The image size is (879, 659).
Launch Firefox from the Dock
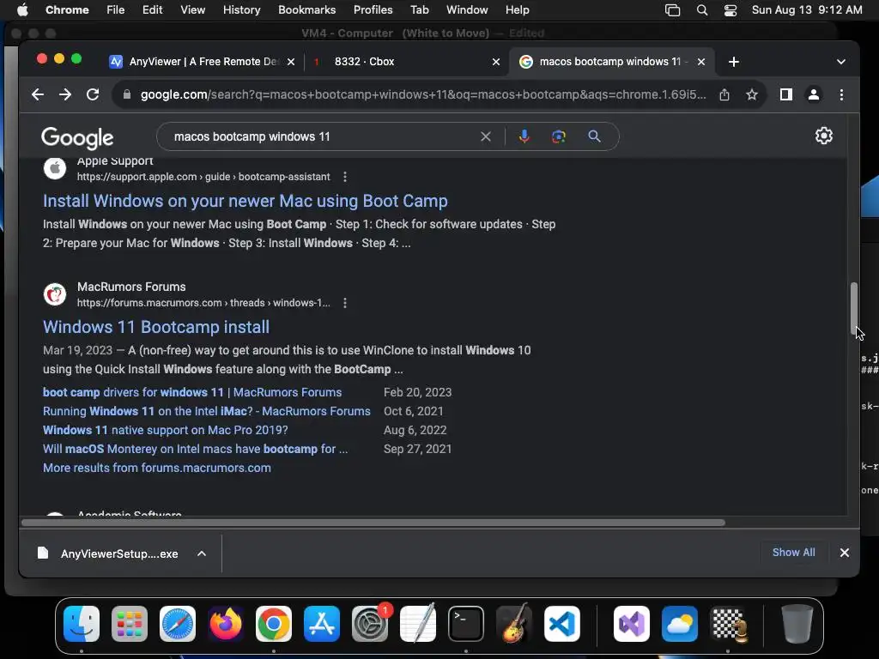pyautogui.click(x=226, y=624)
